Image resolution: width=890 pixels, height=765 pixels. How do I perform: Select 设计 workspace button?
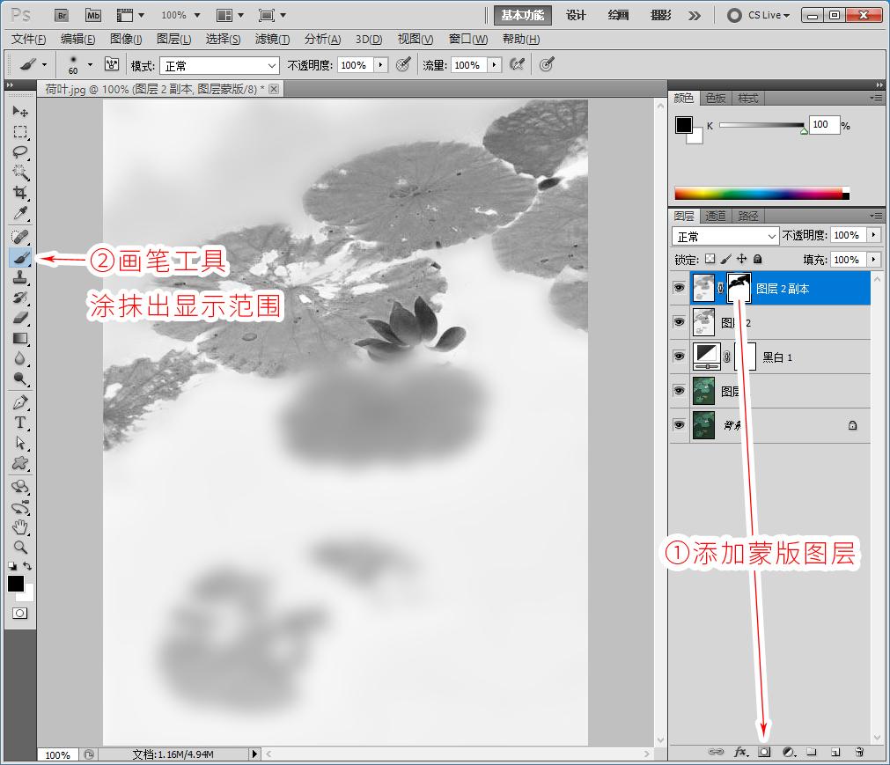coord(576,15)
